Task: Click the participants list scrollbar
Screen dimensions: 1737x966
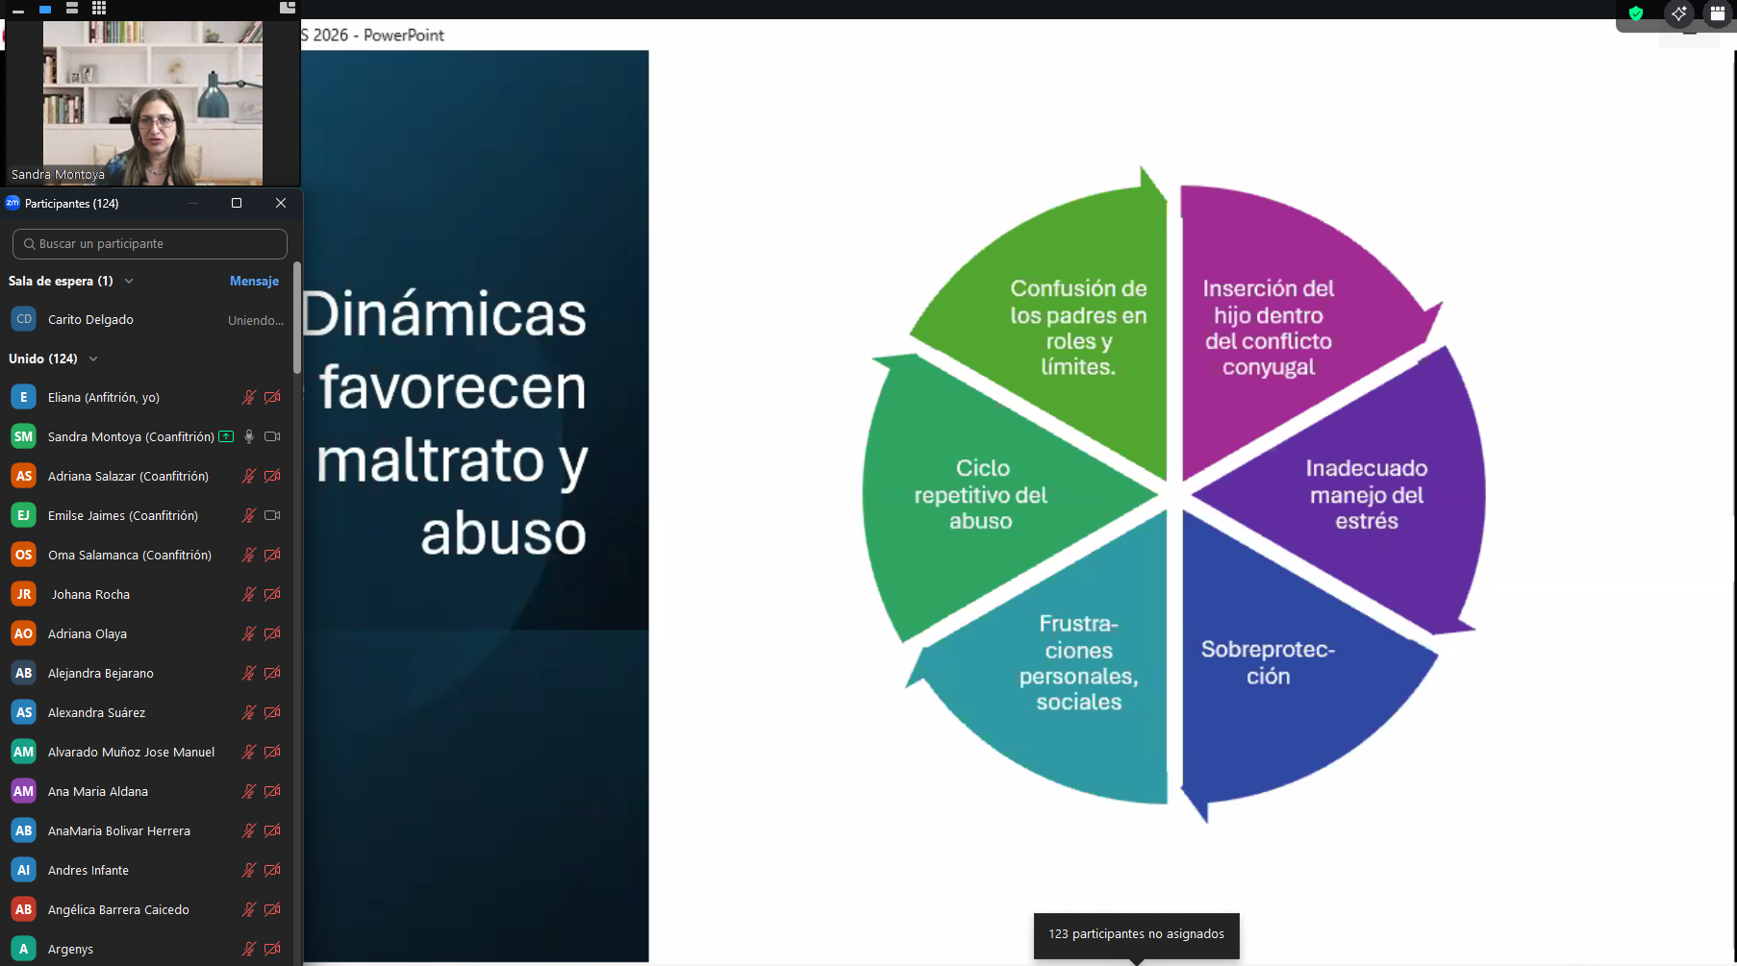Action: 297,317
